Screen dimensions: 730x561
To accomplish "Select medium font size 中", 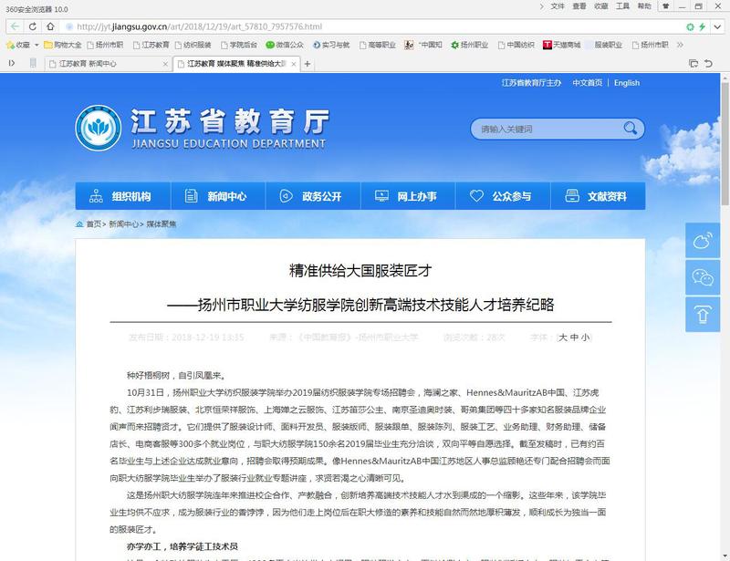I will coord(574,337).
